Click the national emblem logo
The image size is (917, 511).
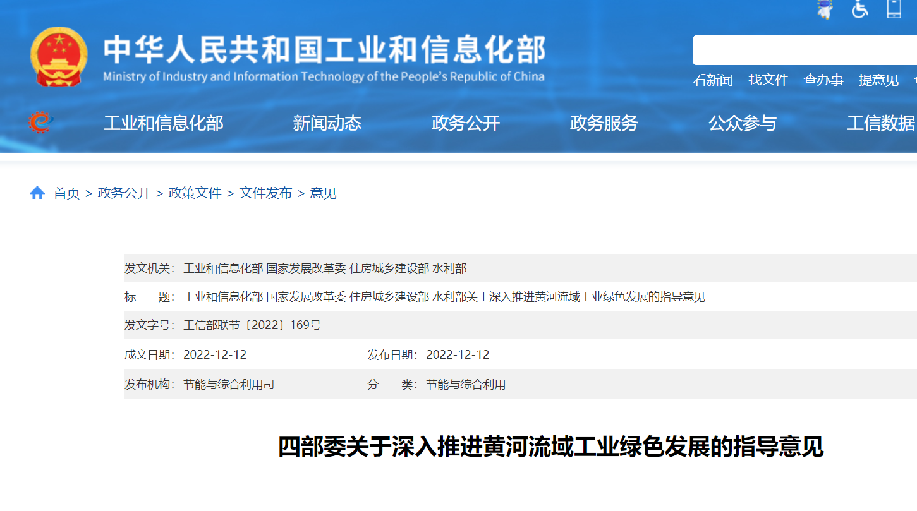click(x=59, y=57)
